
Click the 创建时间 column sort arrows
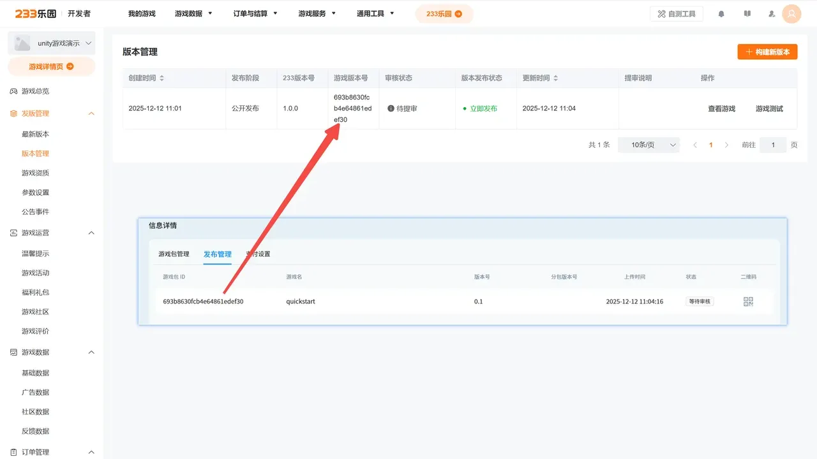click(161, 78)
